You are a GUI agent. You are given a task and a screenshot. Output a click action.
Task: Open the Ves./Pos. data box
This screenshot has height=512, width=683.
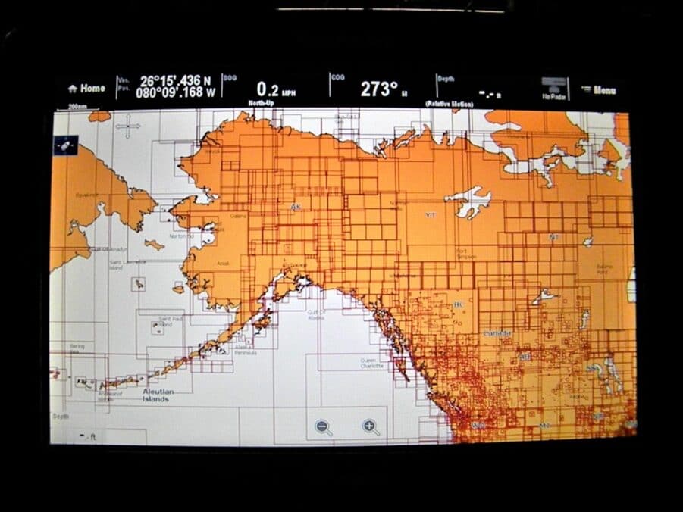coord(124,86)
